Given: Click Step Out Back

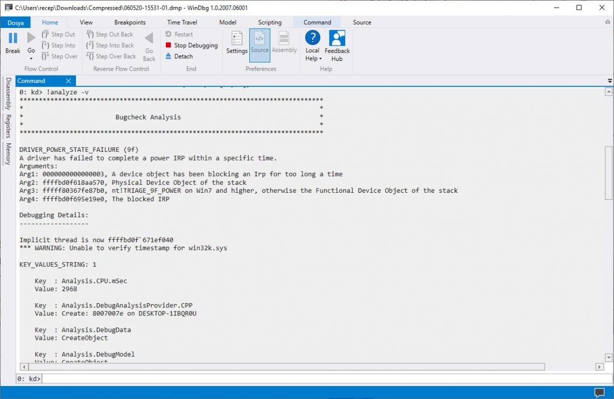Looking at the screenshot, I should pyautogui.click(x=110, y=34).
